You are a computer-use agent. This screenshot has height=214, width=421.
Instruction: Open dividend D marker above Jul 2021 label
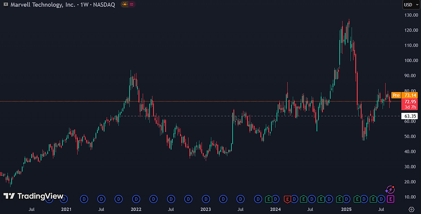tap(101, 199)
